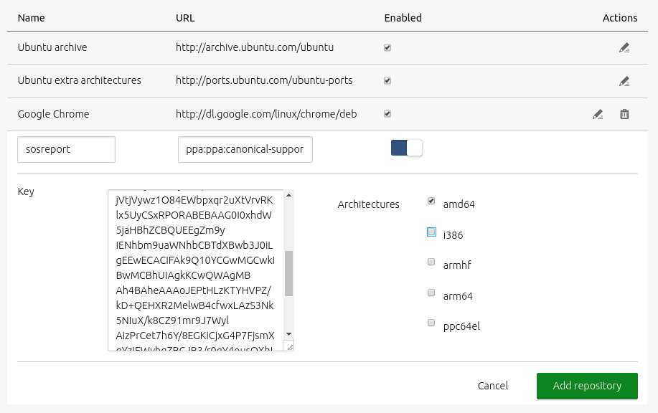Screen dimensions: 658x413
Task: Delete the Google Chrome repository
Action: pos(624,114)
